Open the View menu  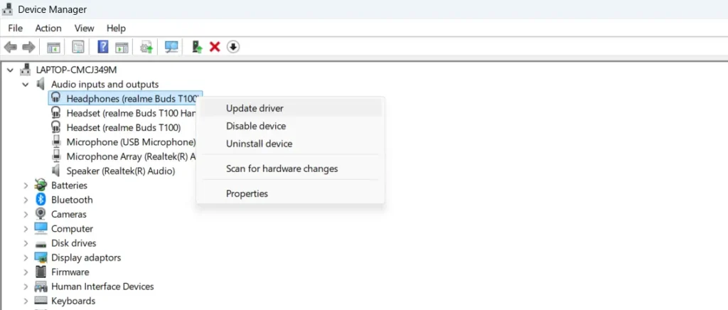84,28
